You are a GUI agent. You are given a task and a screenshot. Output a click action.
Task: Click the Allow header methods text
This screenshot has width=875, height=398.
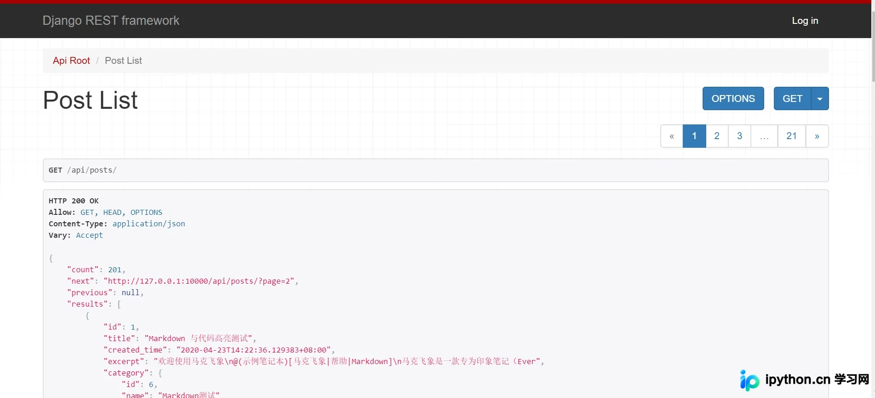121,213
